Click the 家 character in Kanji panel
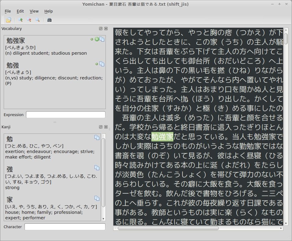The width and height of the screenshot is (292, 241). click(x=9, y=200)
